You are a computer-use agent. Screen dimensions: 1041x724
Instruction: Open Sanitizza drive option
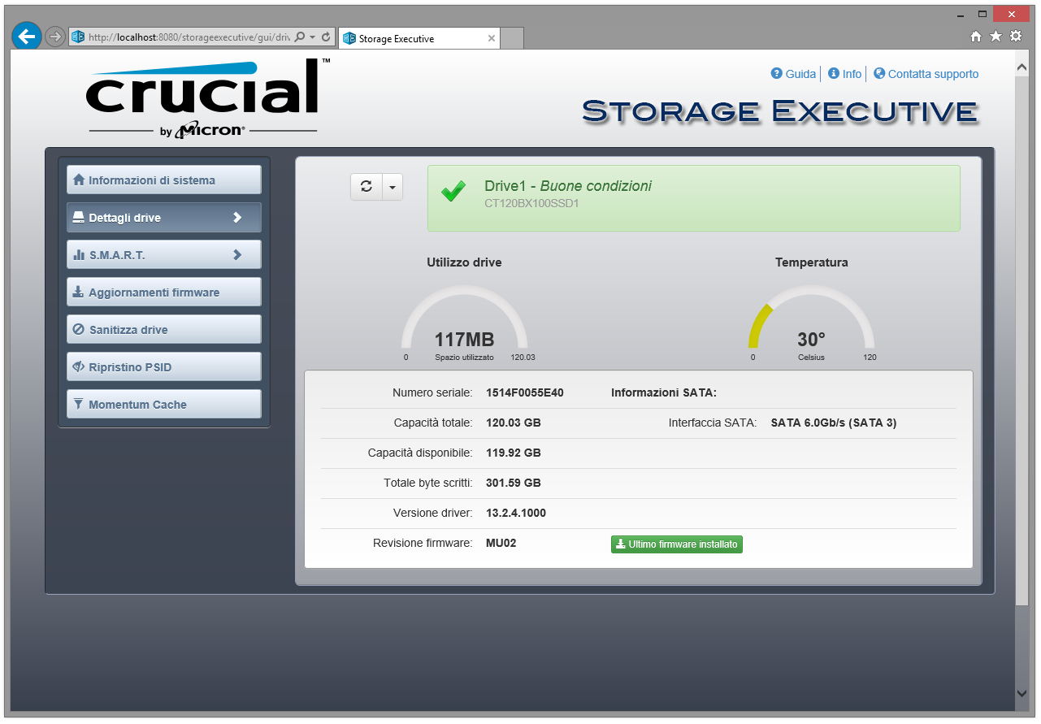tap(164, 330)
